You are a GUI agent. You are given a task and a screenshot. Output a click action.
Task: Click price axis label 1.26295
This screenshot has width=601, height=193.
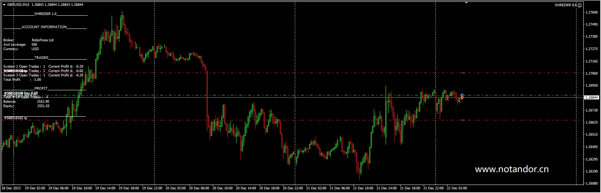click(592, 159)
